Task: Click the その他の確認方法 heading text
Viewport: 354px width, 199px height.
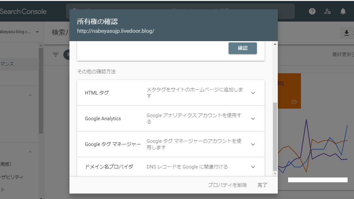Action: pos(96,71)
